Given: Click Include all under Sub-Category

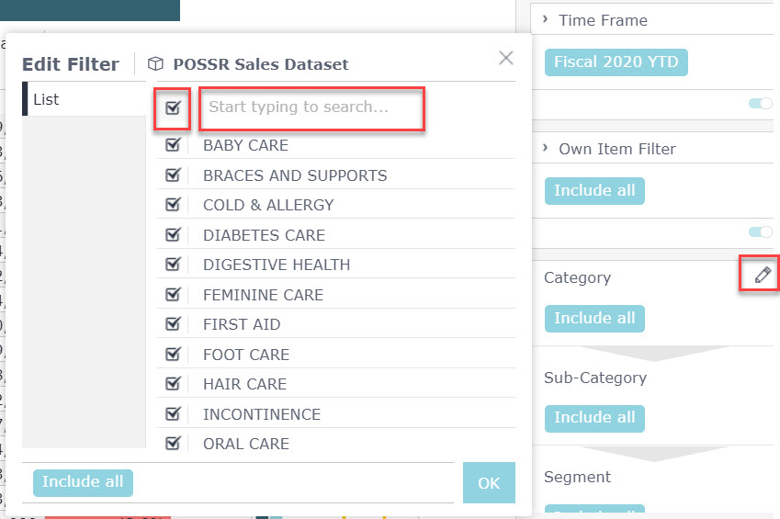Looking at the screenshot, I should click(x=594, y=417).
